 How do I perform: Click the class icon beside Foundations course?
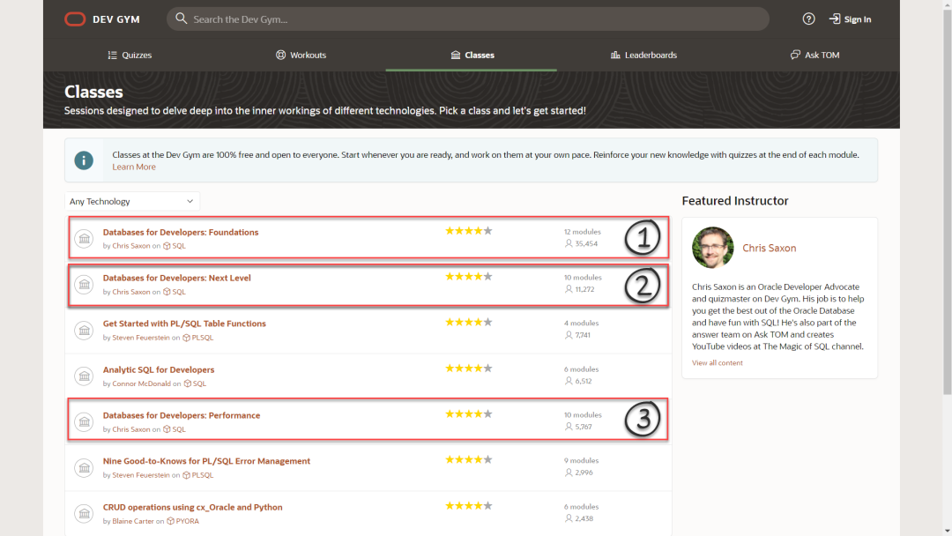pos(84,238)
